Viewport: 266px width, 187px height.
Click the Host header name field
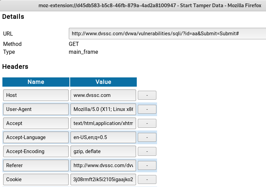36,95
